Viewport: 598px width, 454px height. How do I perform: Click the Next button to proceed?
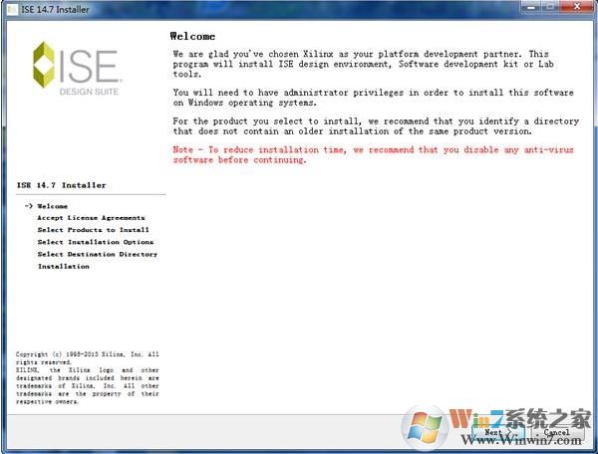498,433
